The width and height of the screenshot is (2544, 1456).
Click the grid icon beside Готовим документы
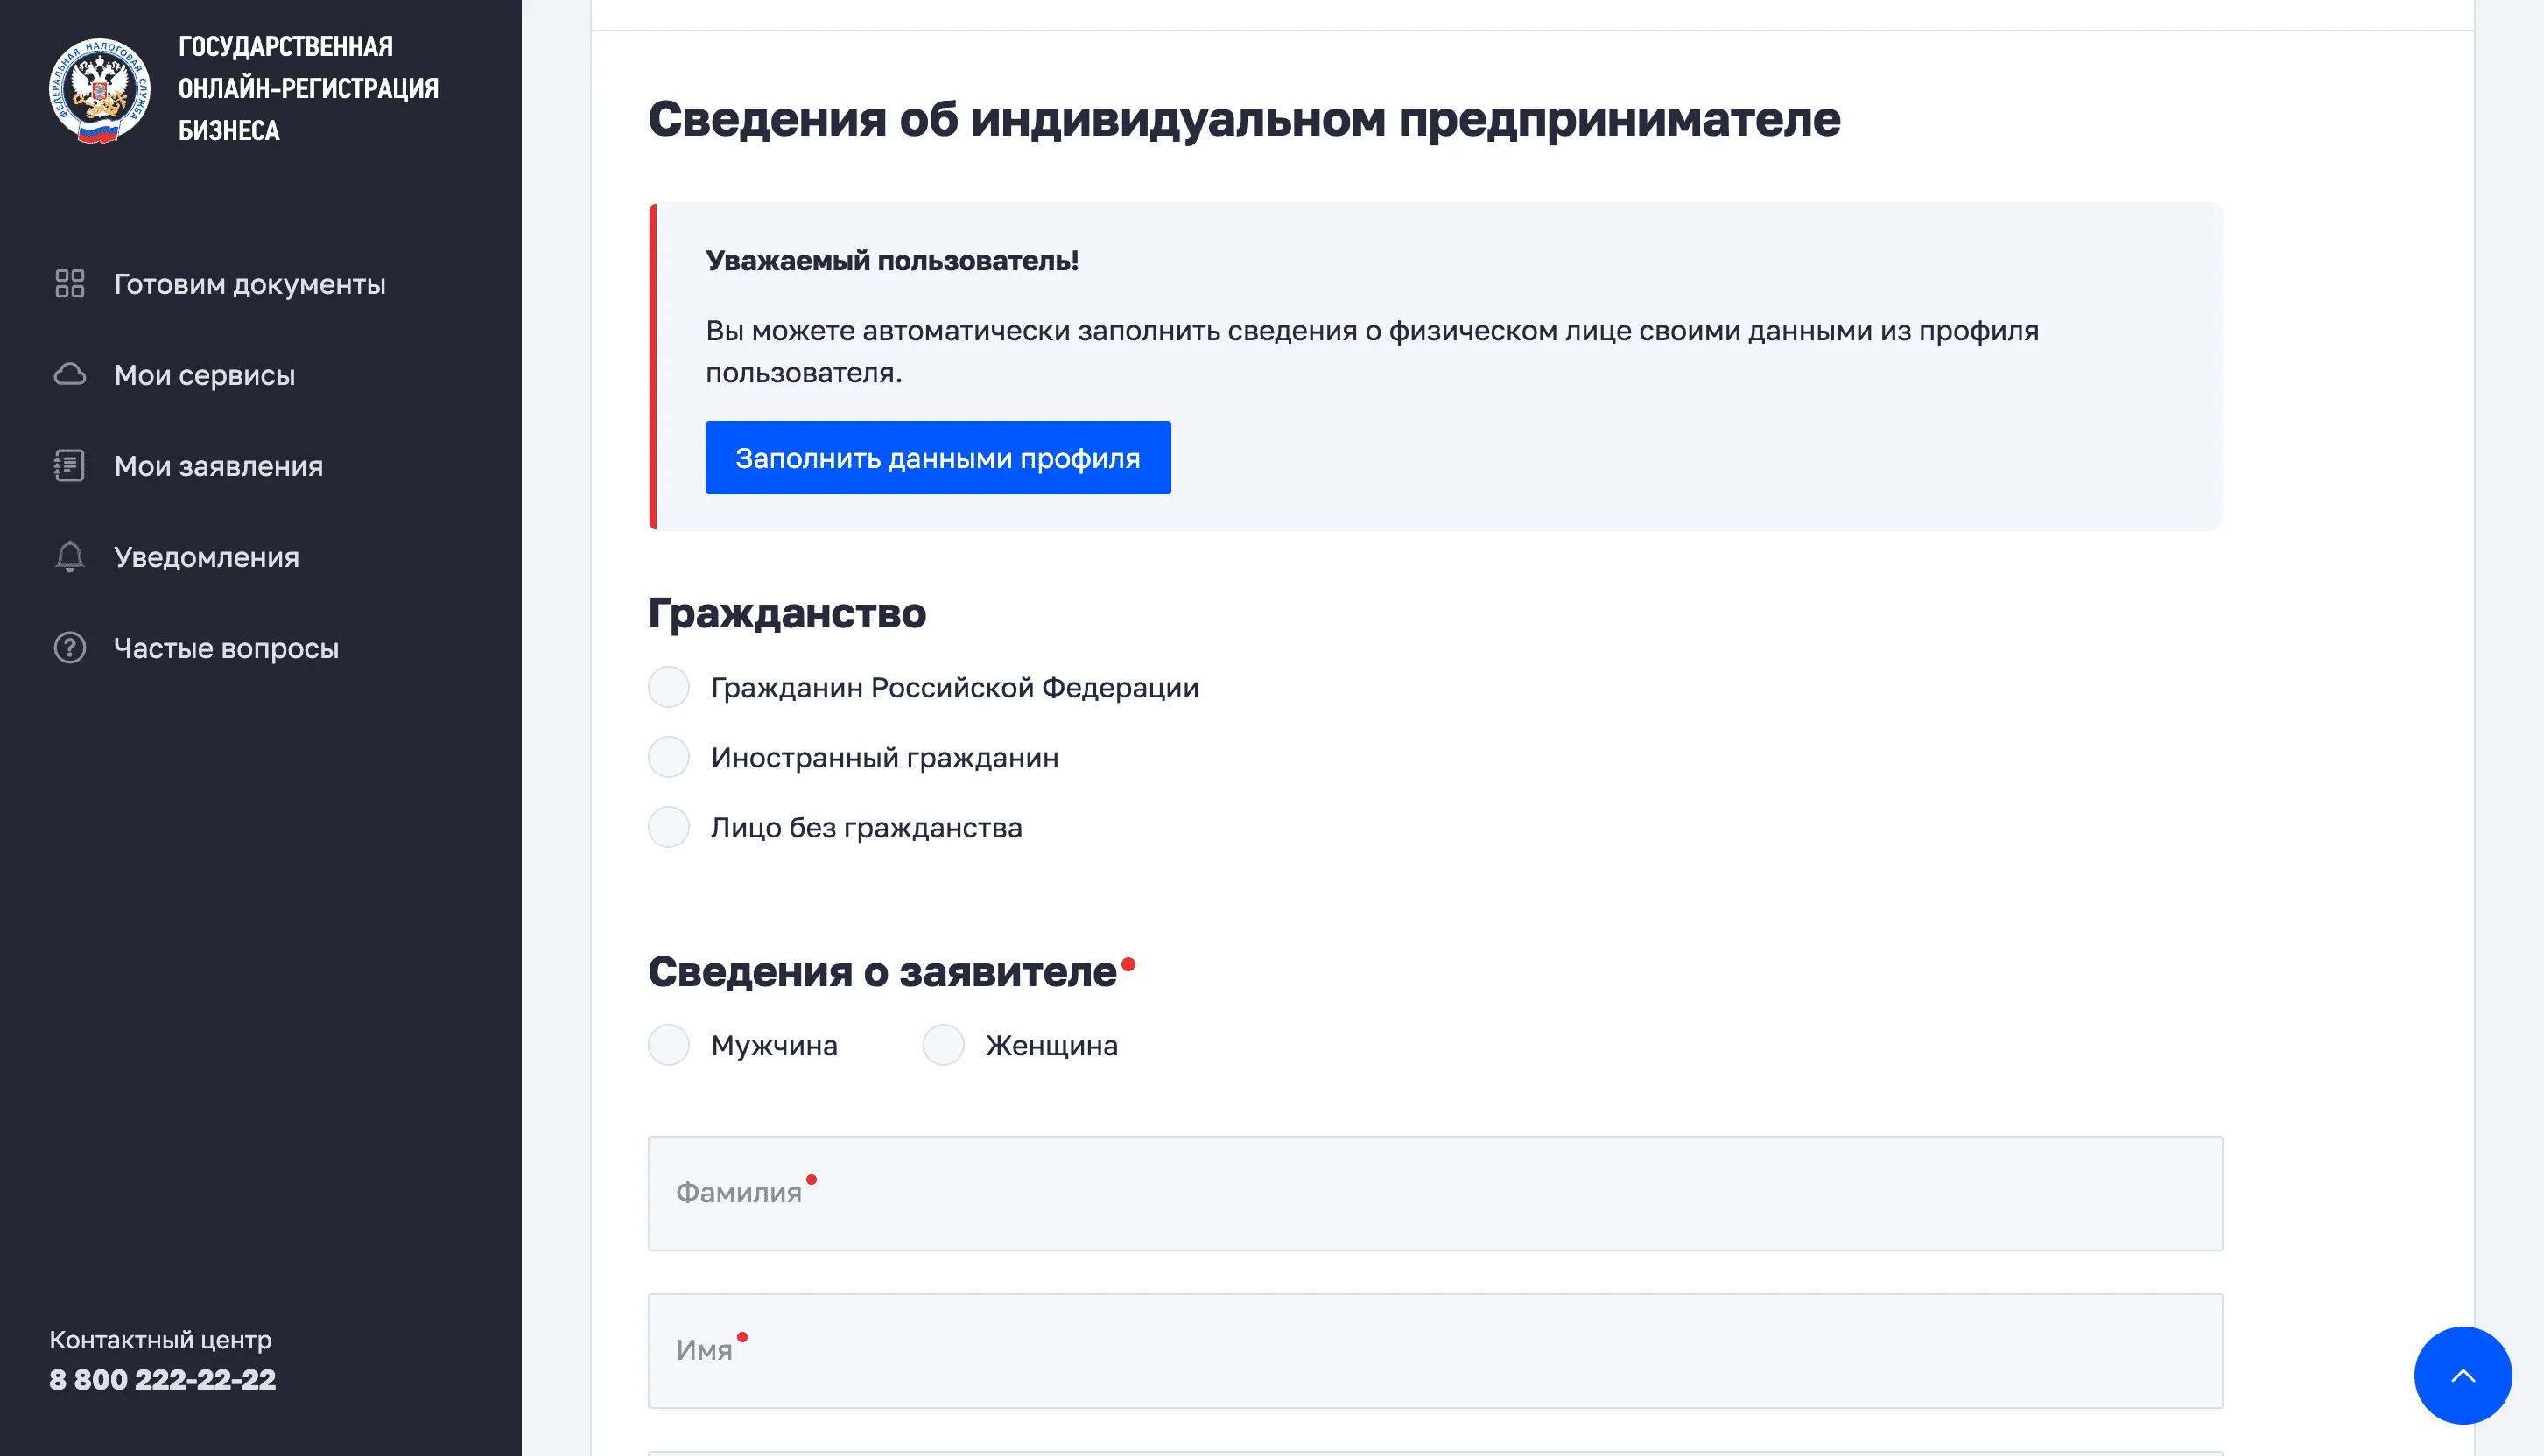point(70,285)
